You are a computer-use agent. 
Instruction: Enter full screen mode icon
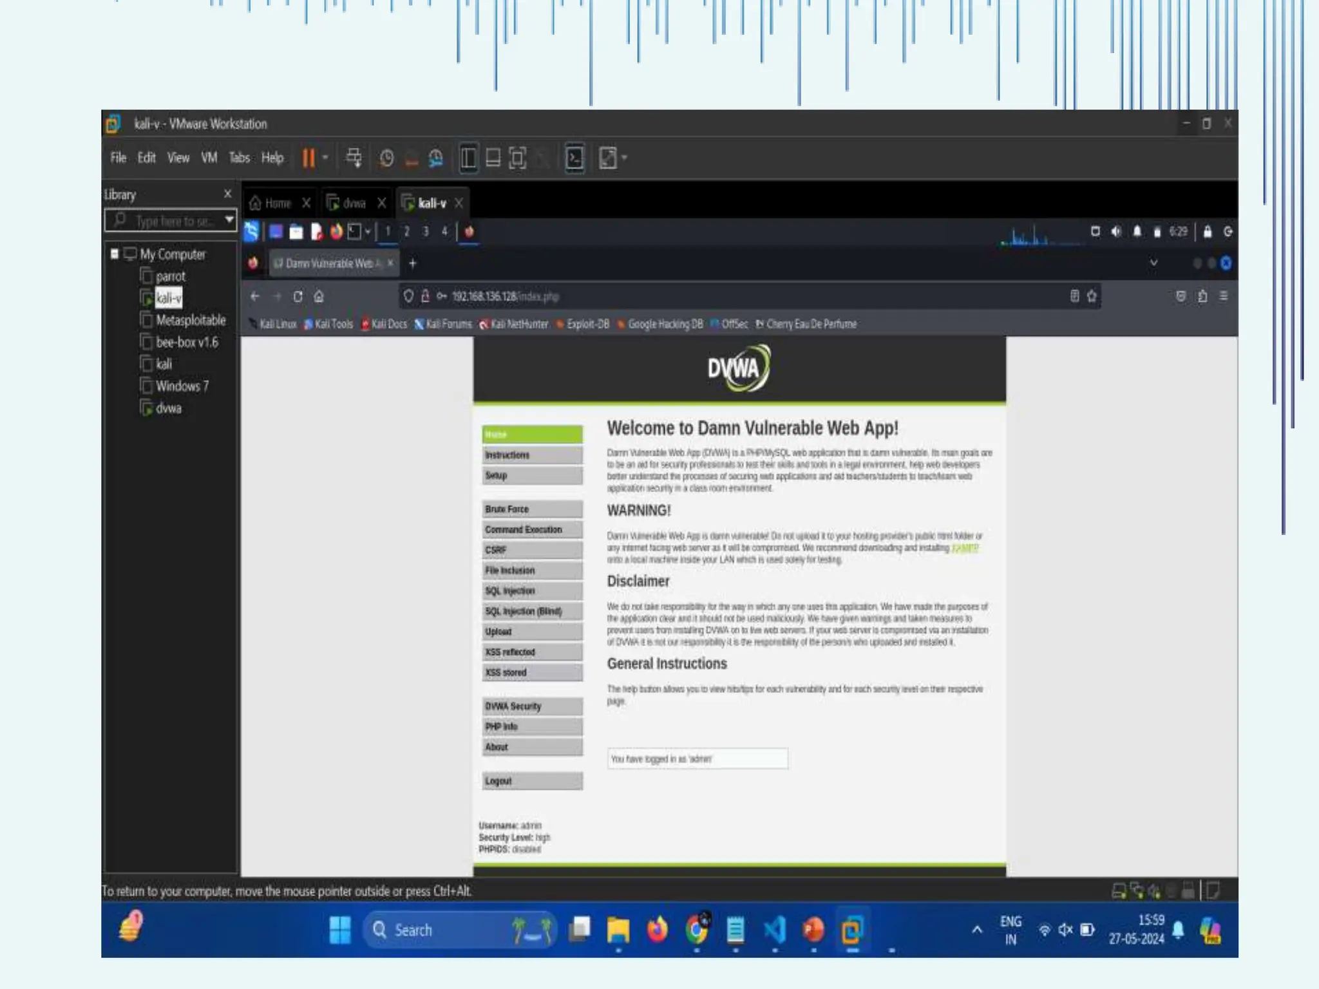click(x=517, y=158)
